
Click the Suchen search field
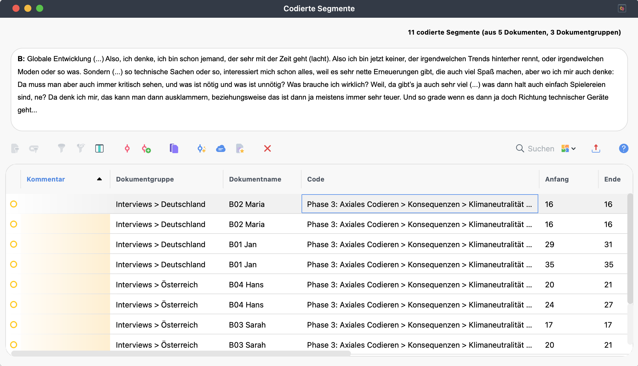click(541, 149)
